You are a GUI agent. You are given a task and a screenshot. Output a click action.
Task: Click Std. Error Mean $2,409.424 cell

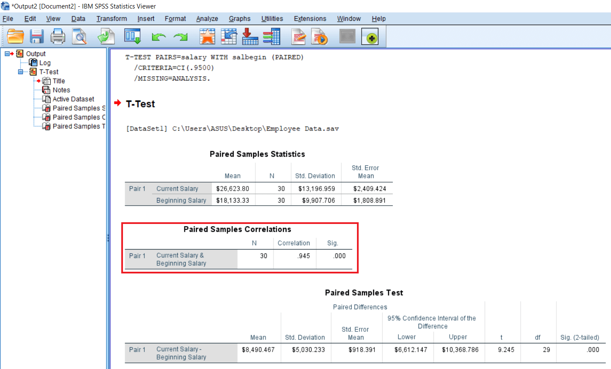tap(370, 189)
